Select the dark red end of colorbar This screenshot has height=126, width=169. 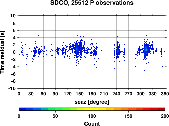pyautogui.click(x=161, y=109)
